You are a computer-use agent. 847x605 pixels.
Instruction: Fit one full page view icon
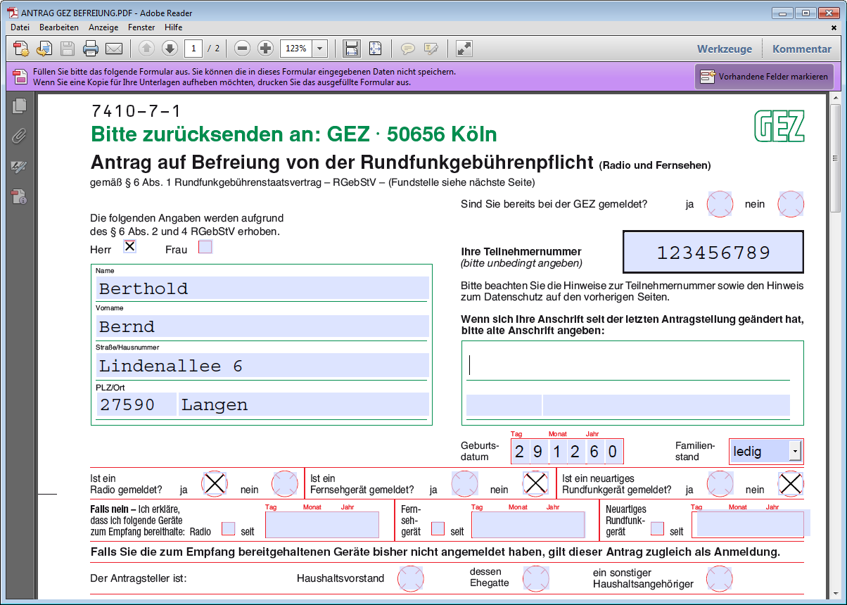point(375,49)
